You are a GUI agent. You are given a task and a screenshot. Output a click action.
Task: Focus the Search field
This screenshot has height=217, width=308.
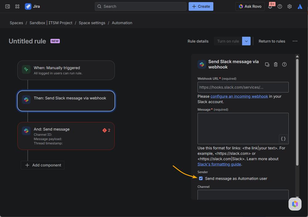point(141,6)
